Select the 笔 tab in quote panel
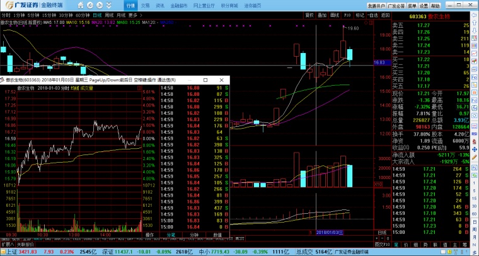The width and height of the screenshot is (479, 256). click(396, 245)
